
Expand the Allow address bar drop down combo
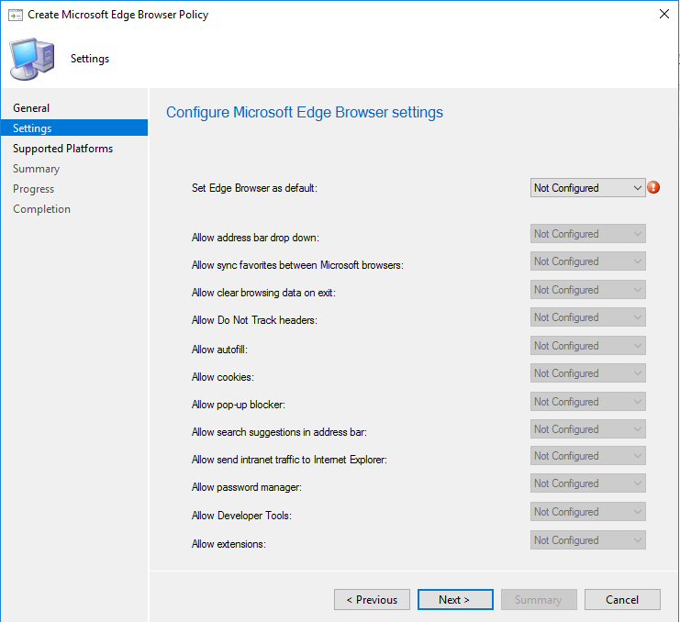click(588, 234)
